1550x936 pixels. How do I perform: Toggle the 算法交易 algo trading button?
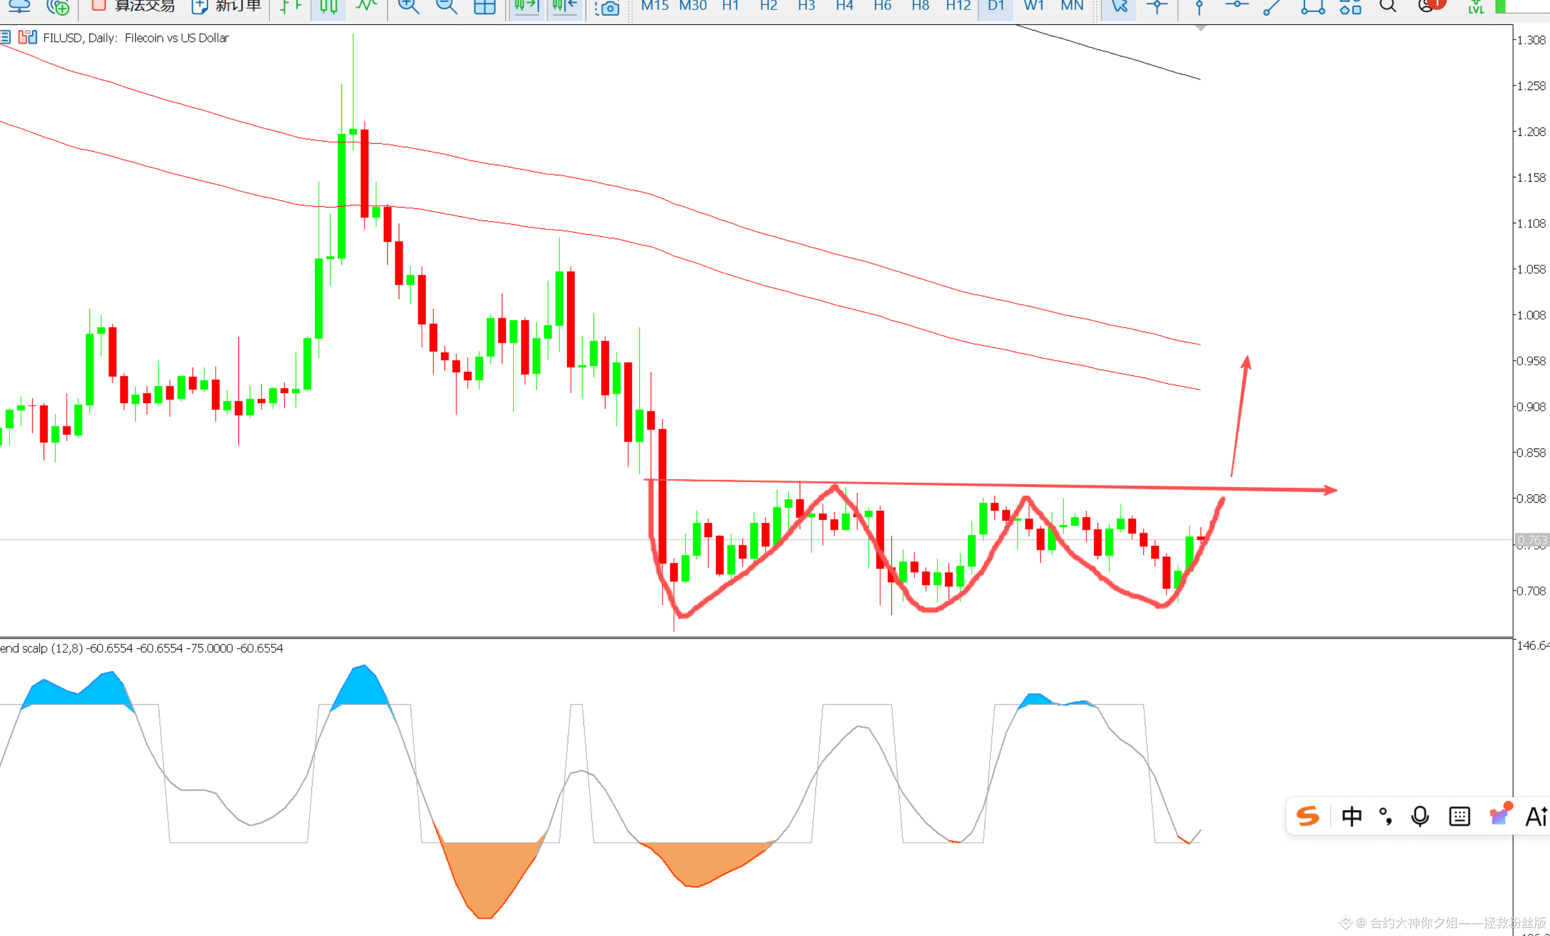click(x=133, y=6)
